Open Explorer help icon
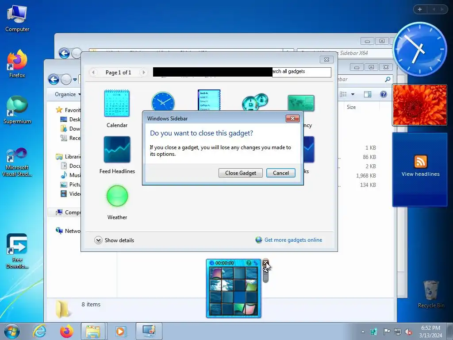Screen dimensions: 453x340 (384, 94)
